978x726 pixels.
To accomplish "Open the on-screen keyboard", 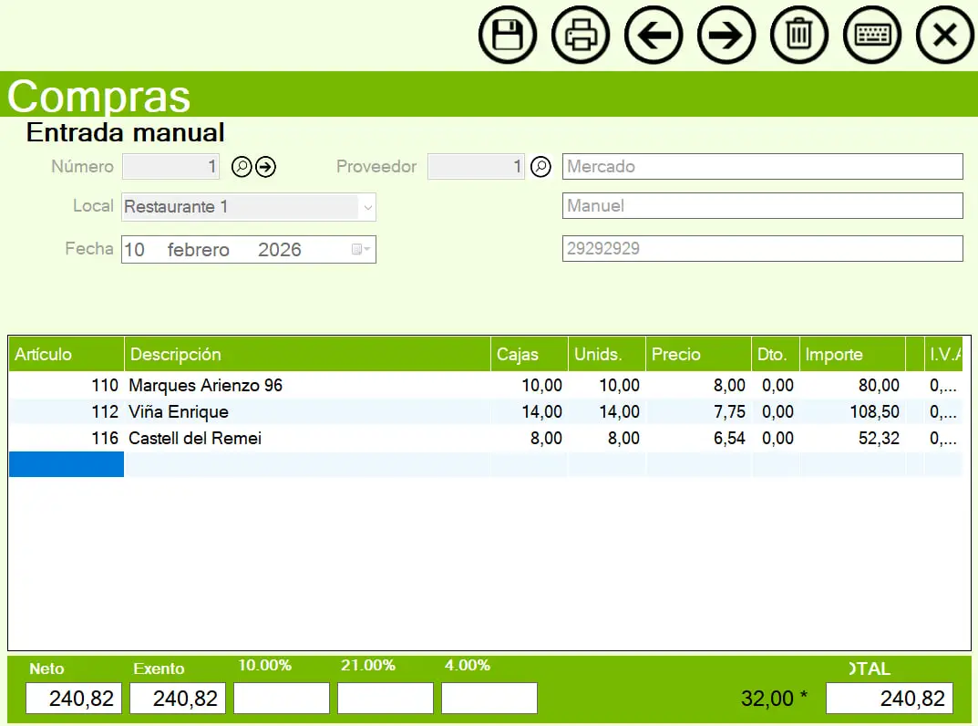I will tap(872, 36).
